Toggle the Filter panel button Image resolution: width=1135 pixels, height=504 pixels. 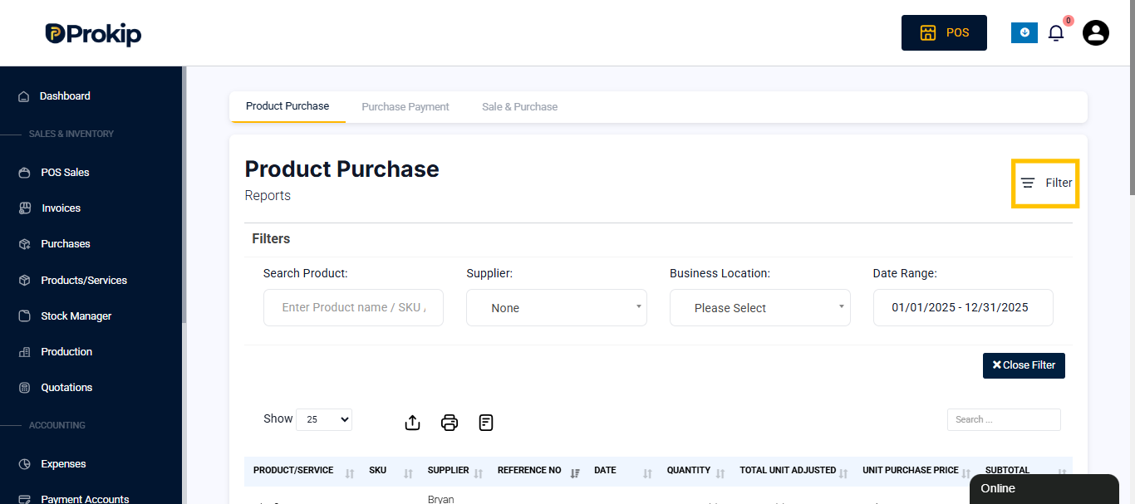pyautogui.click(x=1045, y=183)
